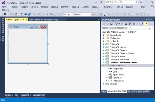The width and height of the screenshot is (155, 102).
Task: Close the Solution Explorer panel
Action: pyautogui.click(x=152, y=19)
